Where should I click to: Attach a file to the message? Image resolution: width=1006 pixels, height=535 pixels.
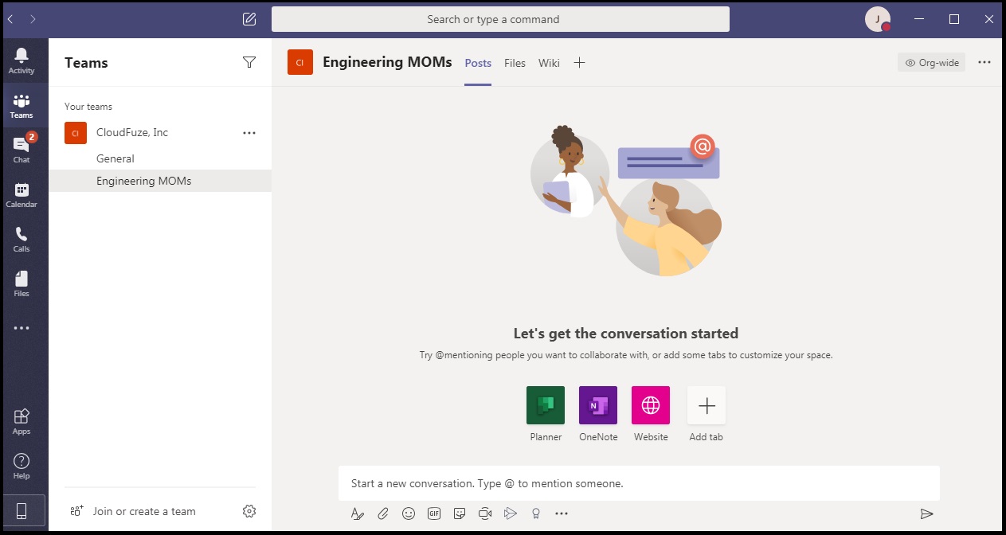click(x=383, y=514)
